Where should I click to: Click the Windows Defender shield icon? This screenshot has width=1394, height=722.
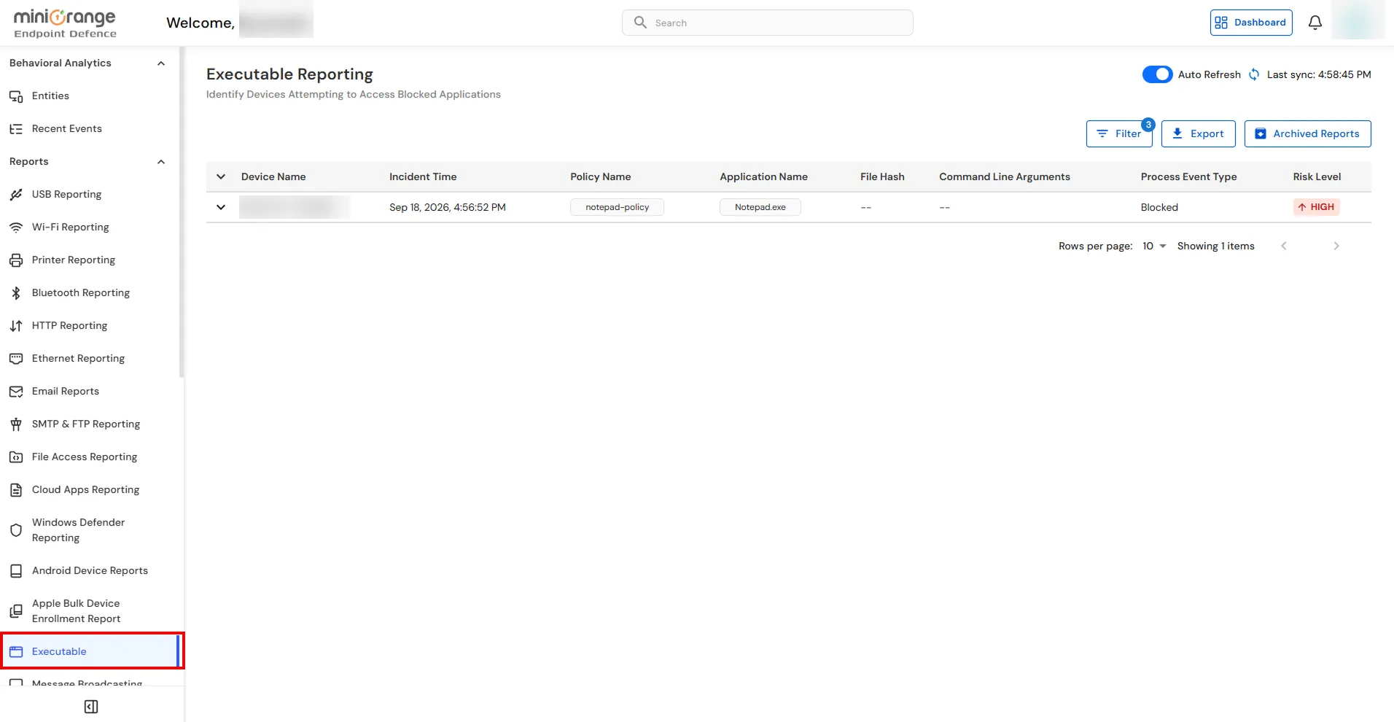(x=16, y=530)
